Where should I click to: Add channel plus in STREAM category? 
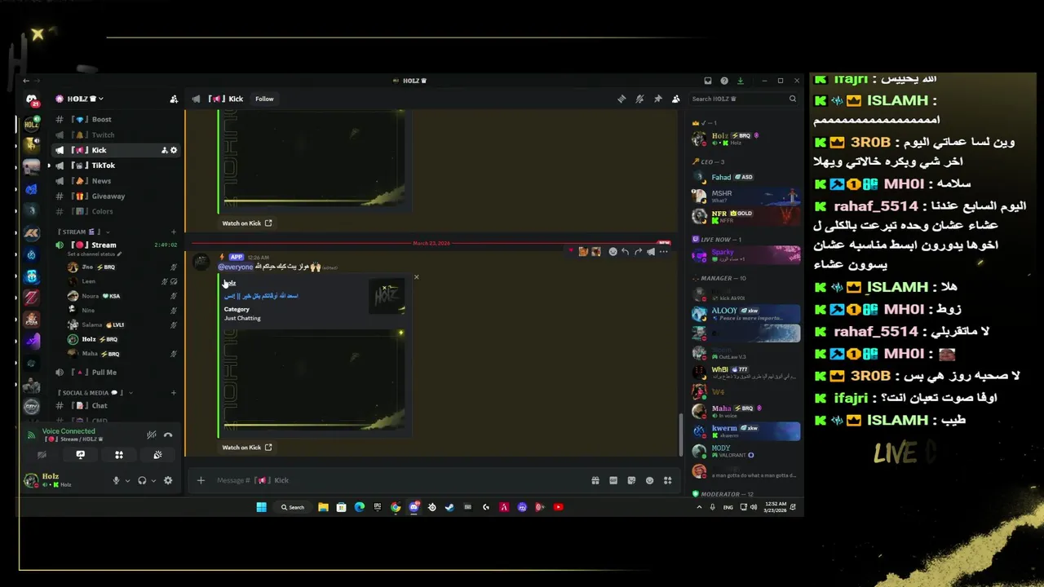(174, 232)
